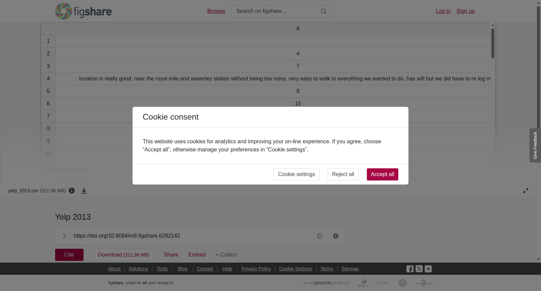Open the About footer link
The height and width of the screenshot is (291, 541).
[x=114, y=269]
